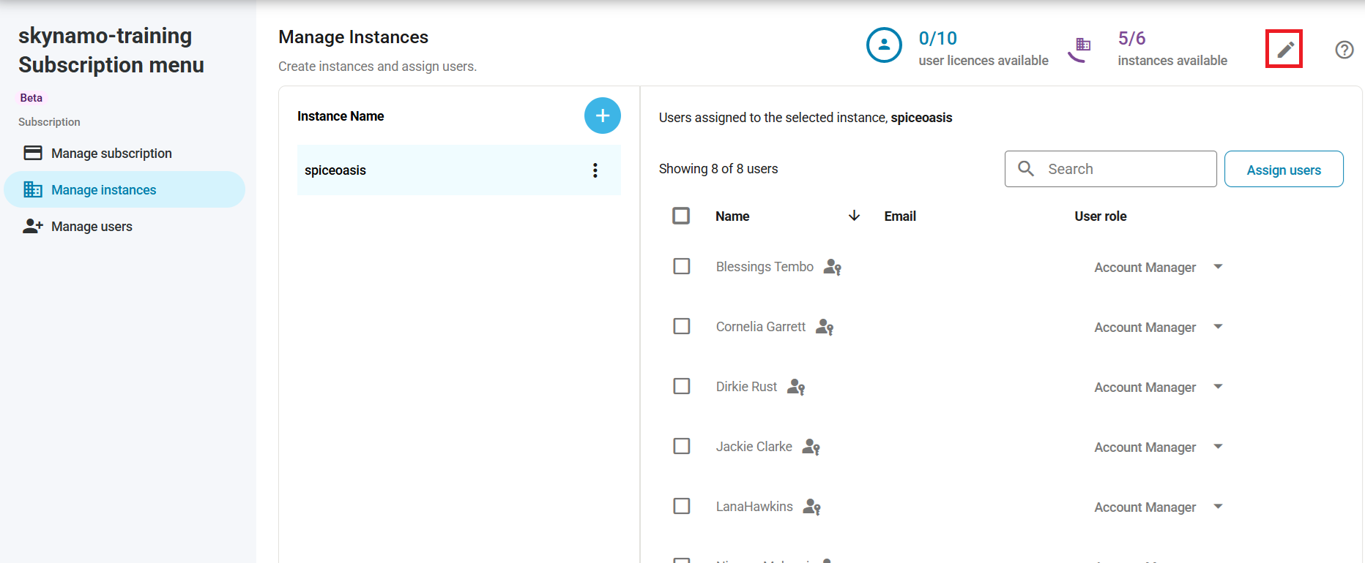
Task: Click the user licences person icon
Action: coord(884,45)
